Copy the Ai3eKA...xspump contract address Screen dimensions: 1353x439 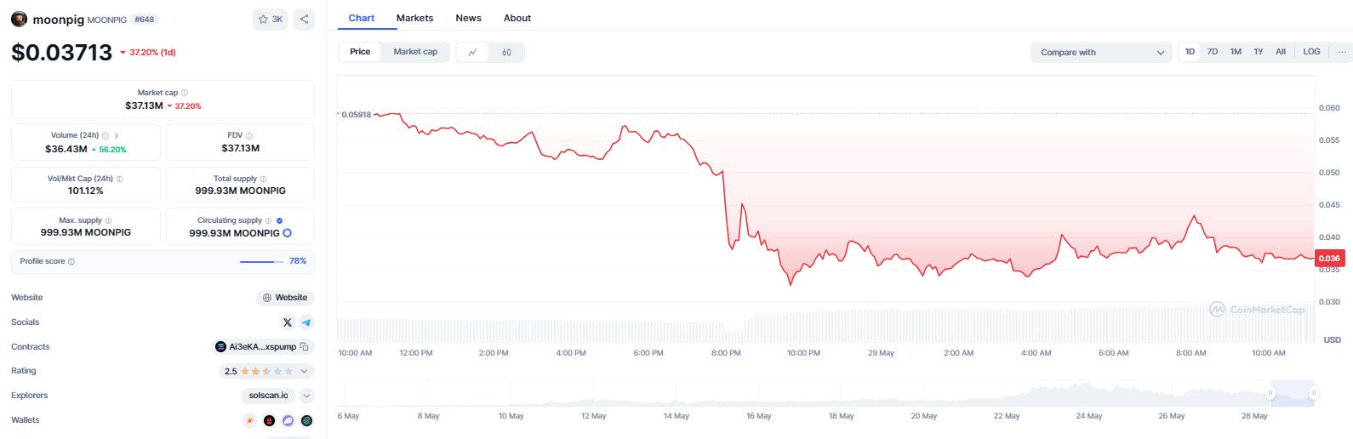pyautogui.click(x=304, y=347)
